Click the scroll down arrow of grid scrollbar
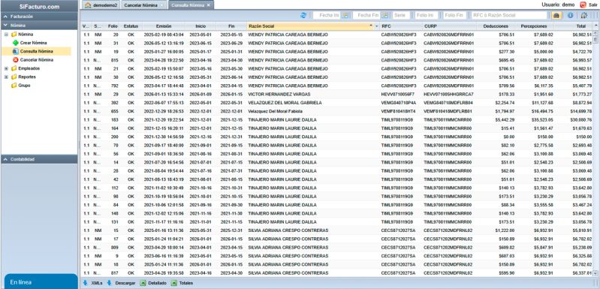This screenshot has height=289, width=600. tap(595, 274)
